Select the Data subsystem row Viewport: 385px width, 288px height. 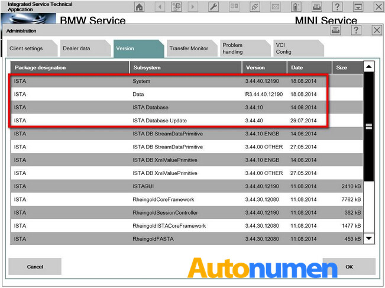[187, 94]
